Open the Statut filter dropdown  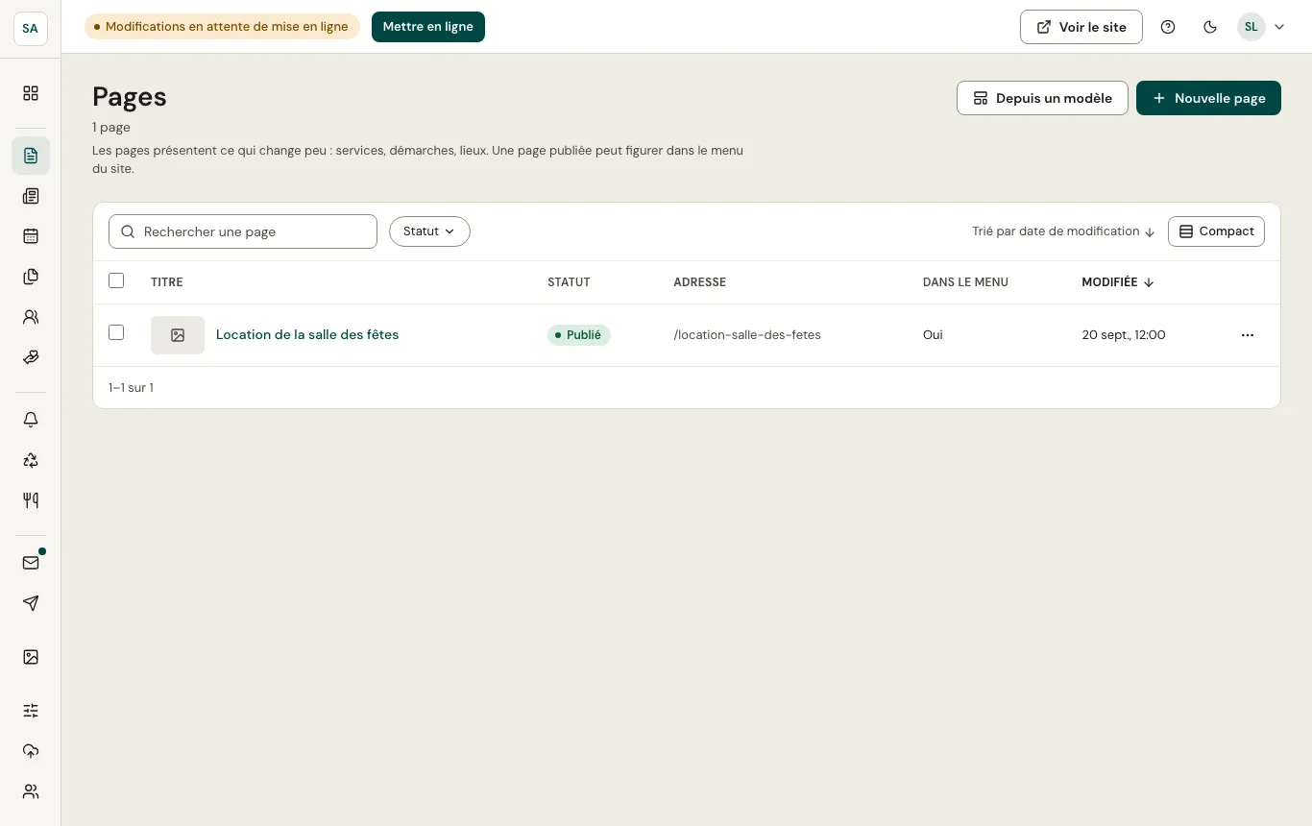(x=429, y=231)
